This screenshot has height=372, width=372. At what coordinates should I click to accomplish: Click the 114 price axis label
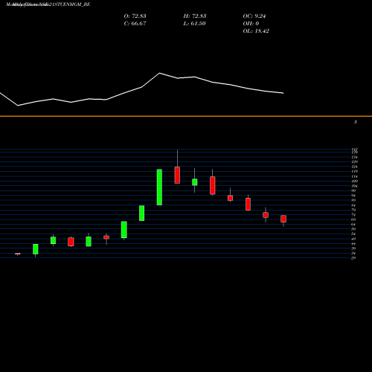click(x=354, y=176)
